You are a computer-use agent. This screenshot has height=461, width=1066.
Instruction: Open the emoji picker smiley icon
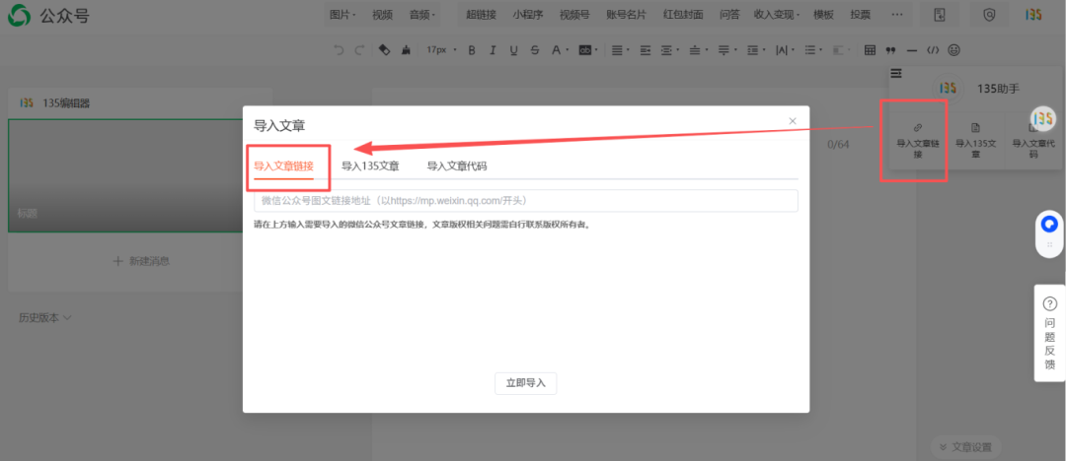tap(953, 50)
